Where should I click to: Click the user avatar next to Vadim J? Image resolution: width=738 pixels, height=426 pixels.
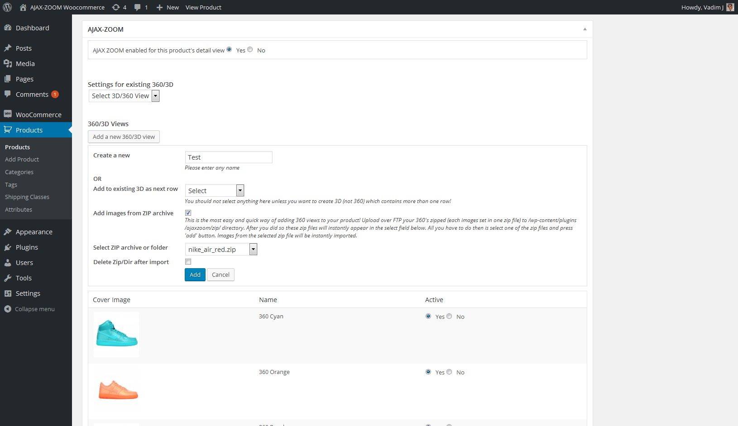pyautogui.click(x=730, y=7)
